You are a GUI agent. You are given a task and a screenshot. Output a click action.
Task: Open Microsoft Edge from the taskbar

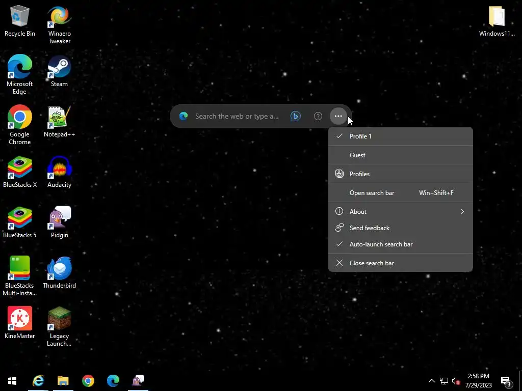pyautogui.click(x=113, y=381)
